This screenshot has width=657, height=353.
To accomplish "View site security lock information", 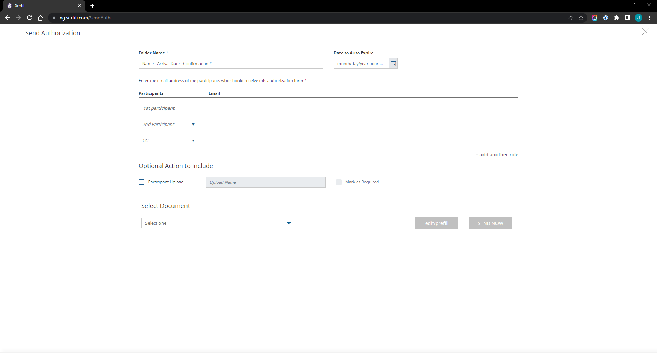I will coord(54,18).
